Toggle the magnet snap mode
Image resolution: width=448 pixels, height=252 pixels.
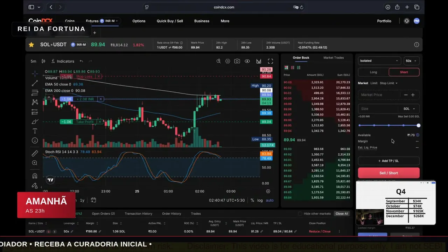[35, 176]
